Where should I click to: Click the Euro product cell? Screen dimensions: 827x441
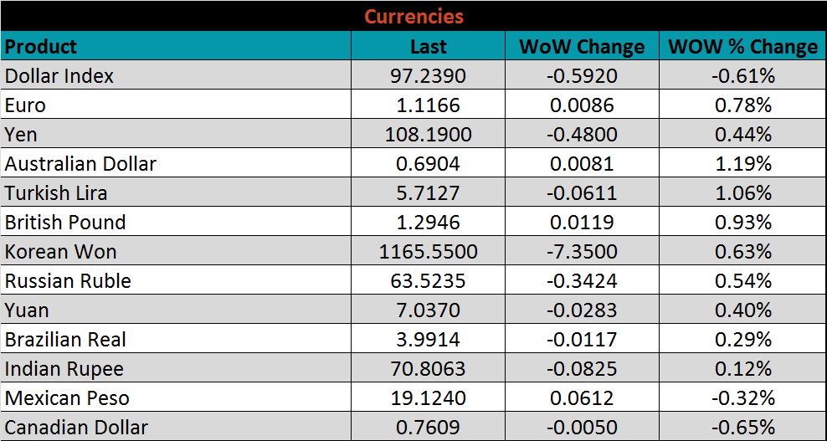(26, 105)
